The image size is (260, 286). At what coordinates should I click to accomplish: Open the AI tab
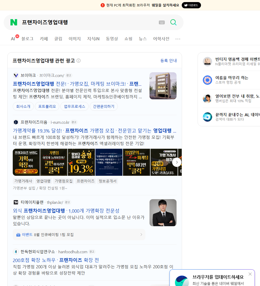(x=13, y=39)
